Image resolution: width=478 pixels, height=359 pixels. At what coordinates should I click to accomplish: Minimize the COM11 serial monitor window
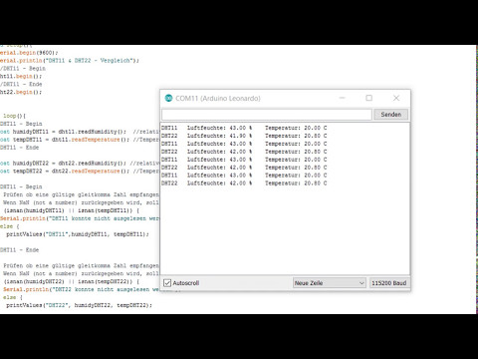[343, 98]
